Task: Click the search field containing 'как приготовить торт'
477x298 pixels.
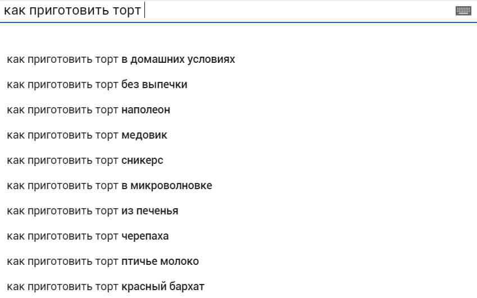Action: [225, 11]
